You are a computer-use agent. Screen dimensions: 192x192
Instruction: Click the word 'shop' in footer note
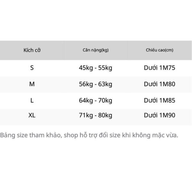pyautogui.click(x=71, y=135)
